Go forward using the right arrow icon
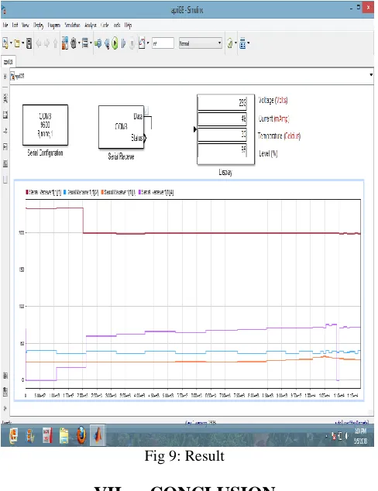Image resolution: width=378 pixels, height=491 pixels. 46,43
